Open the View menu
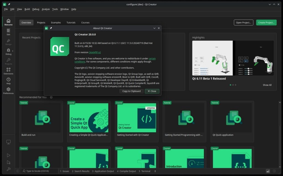 click(x=20, y=9)
